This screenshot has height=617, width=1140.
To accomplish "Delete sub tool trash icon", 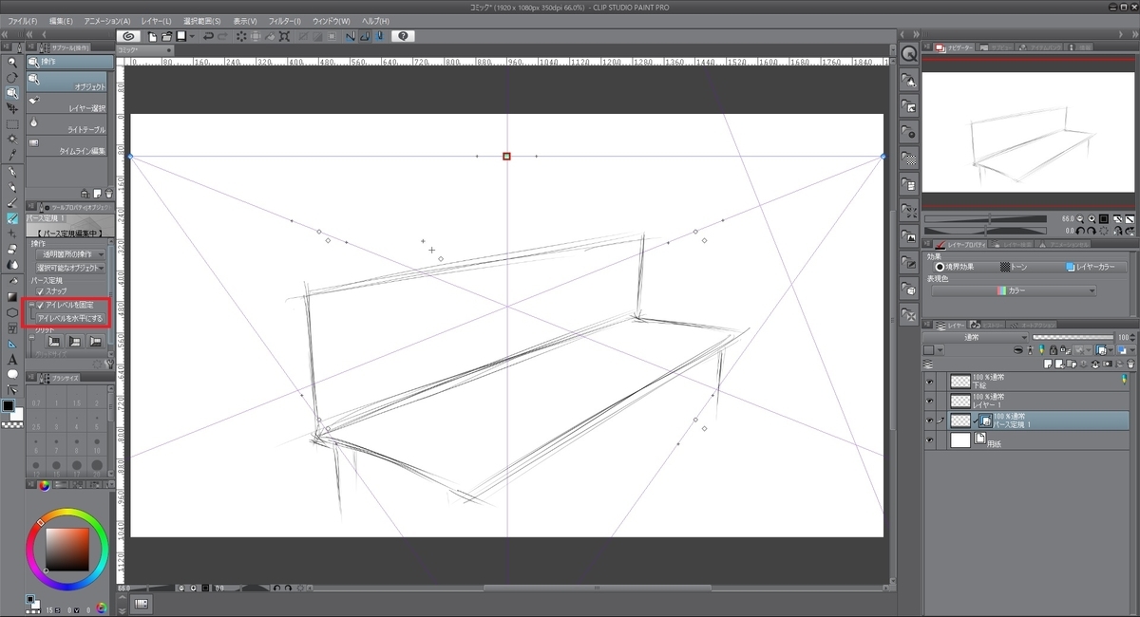I will [109, 193].
